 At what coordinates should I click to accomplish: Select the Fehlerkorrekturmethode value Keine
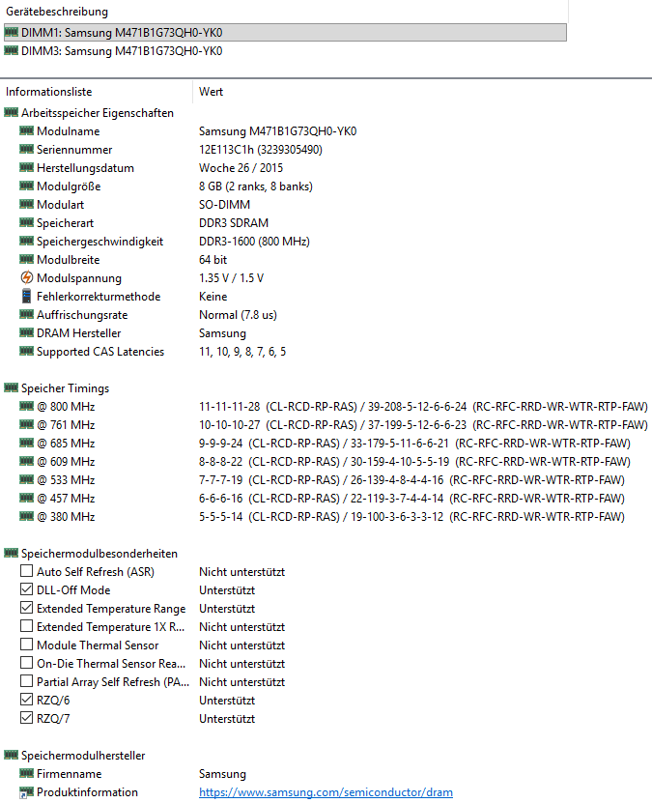pos(213,297)
